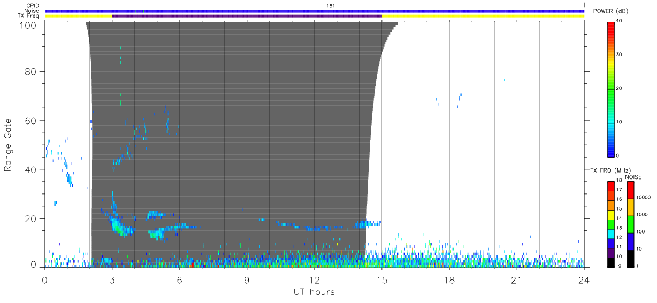Click the CPID label at top left
The width and height of the screenshot is (657, 303).
33,5
